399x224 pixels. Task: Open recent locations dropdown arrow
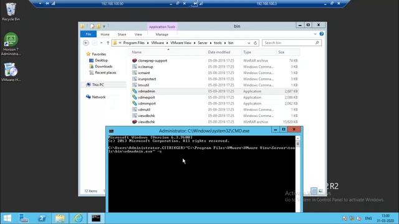tap(101, 43)
